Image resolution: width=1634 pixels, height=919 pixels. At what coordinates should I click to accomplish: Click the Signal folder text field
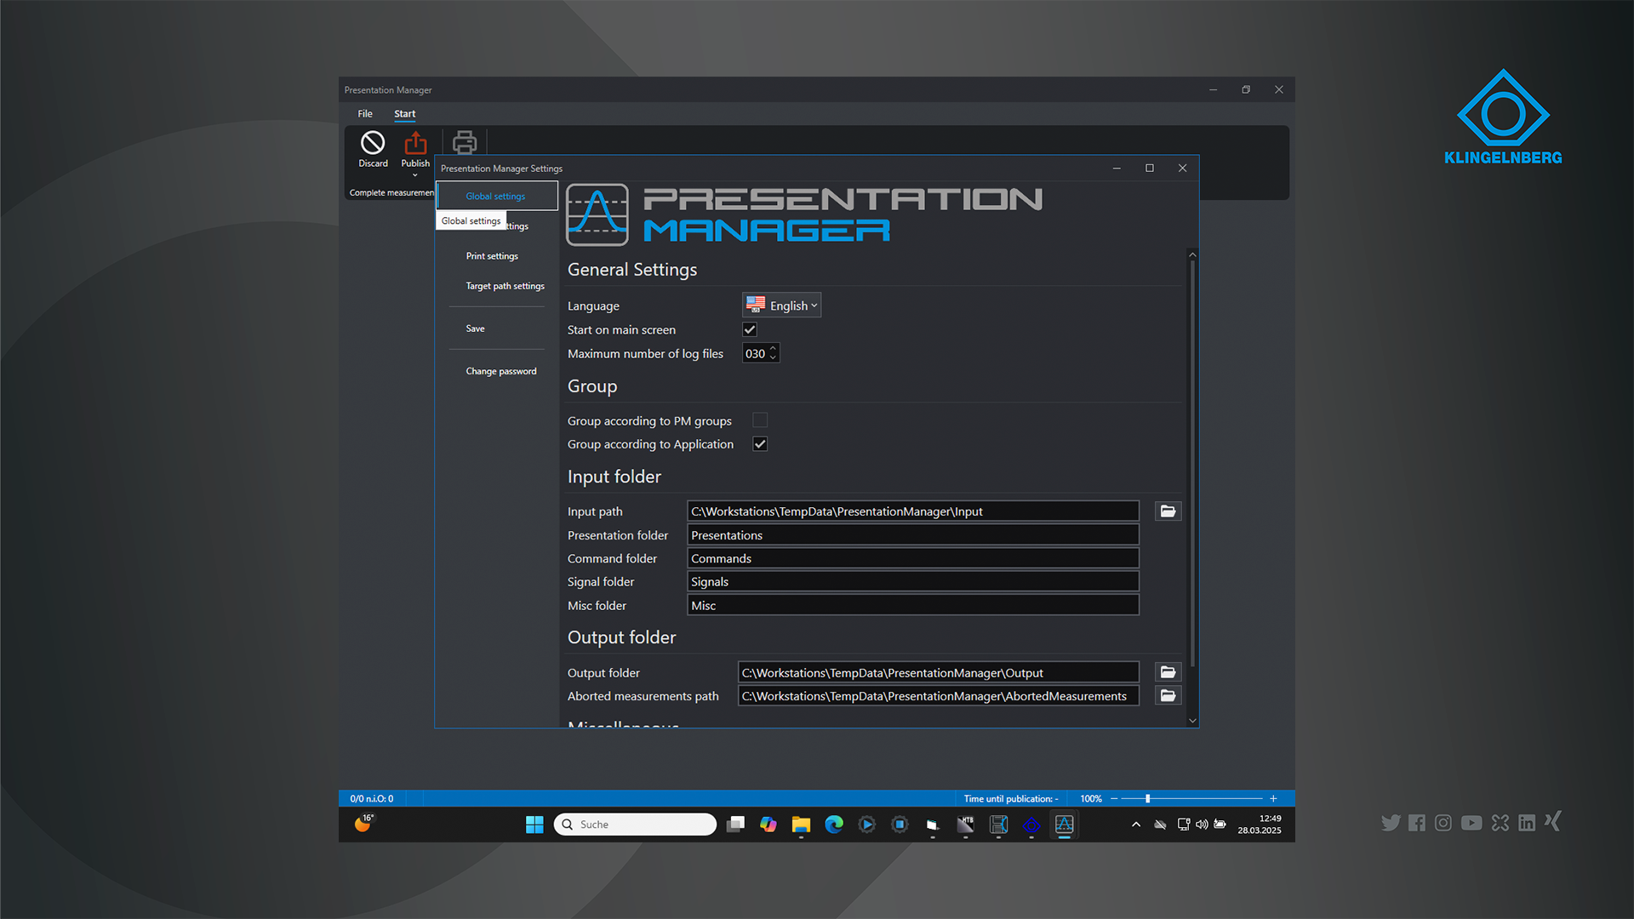pyautogui.click(x=913, y=582)
